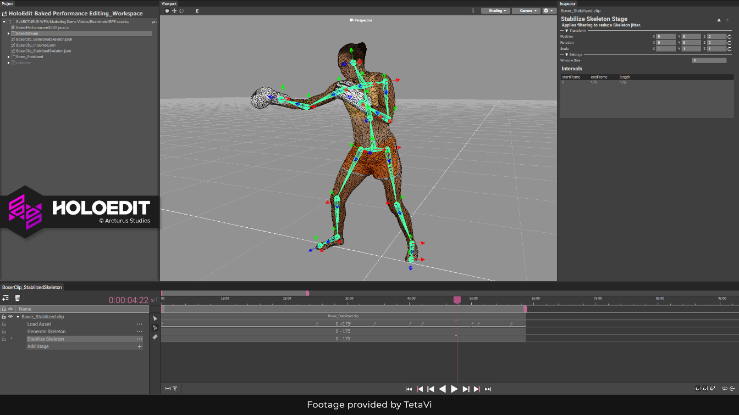Switch to the Inspector tab

pos(568,3)
